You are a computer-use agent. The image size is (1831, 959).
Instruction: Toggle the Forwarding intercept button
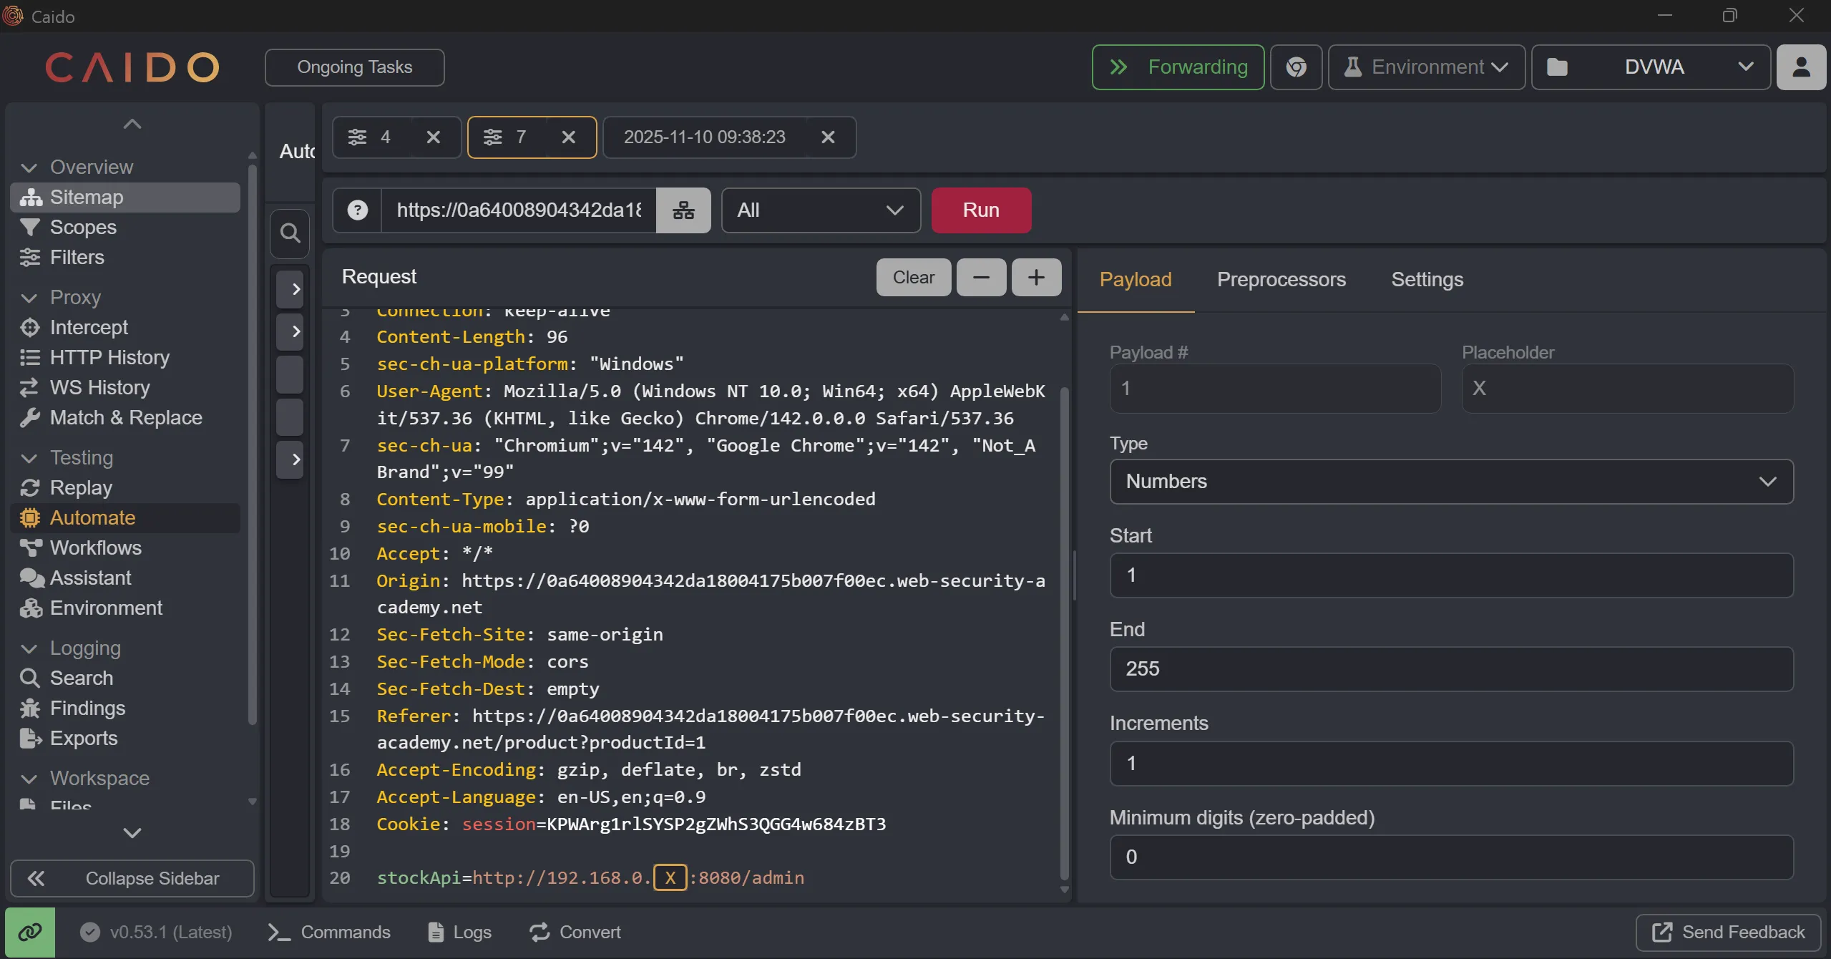coord(1178,67)
